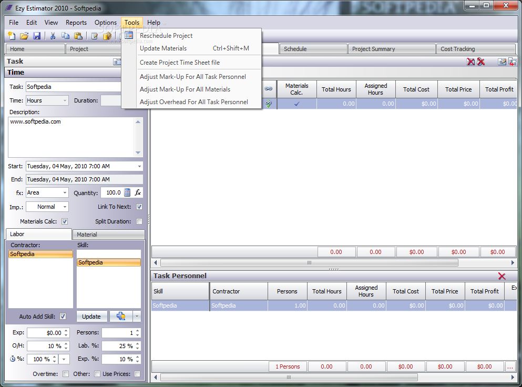Open the Project Summary tab

click(x=392, y=49)
